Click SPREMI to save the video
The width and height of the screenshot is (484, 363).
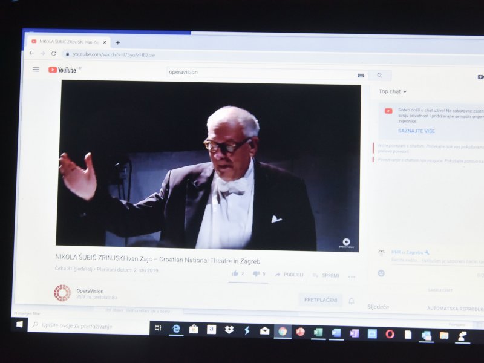tap(326, 275)
